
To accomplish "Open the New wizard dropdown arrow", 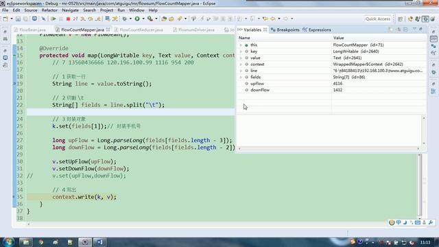I will (x=12, y=19).
